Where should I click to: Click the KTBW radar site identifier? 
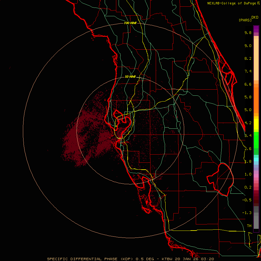coord(167,259)
